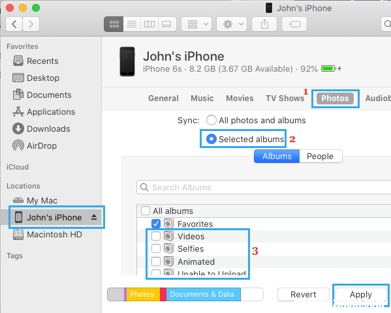Switch to gallery view in toolbar
Image resolution: width=391 pixels, height=313 pixels.
[x=167, y=24]
